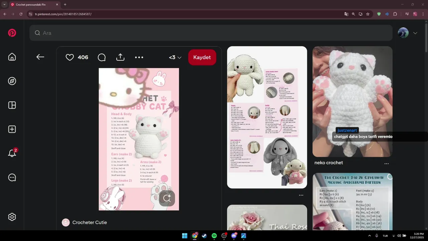The image size is (428, 241).
Task: Save pin with Kaydet button
Action: tap(202, 57)
